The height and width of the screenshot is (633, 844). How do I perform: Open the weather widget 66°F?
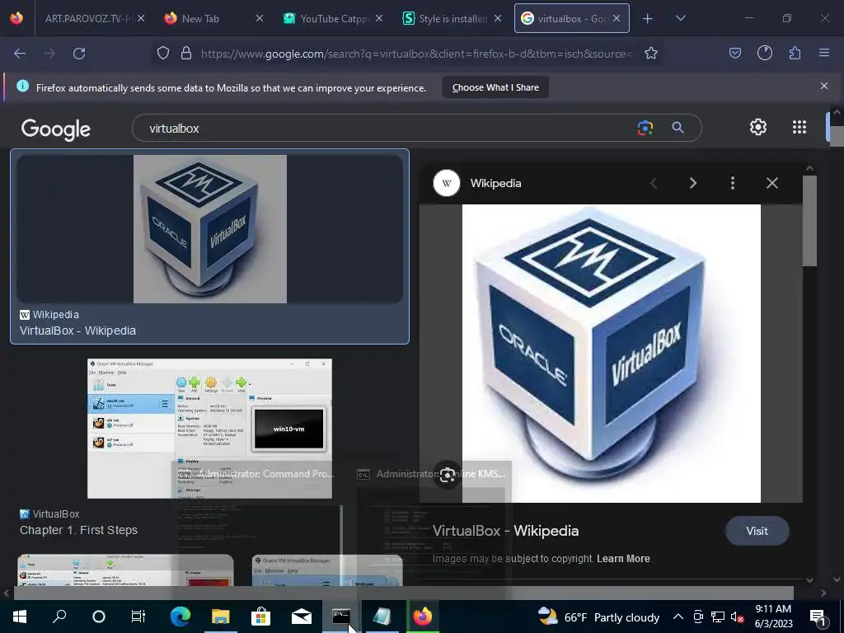point(598,617)
